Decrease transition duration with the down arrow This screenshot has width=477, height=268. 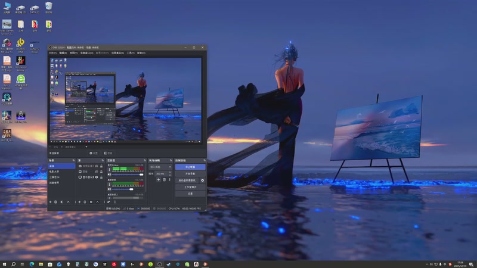coord(170,174)
